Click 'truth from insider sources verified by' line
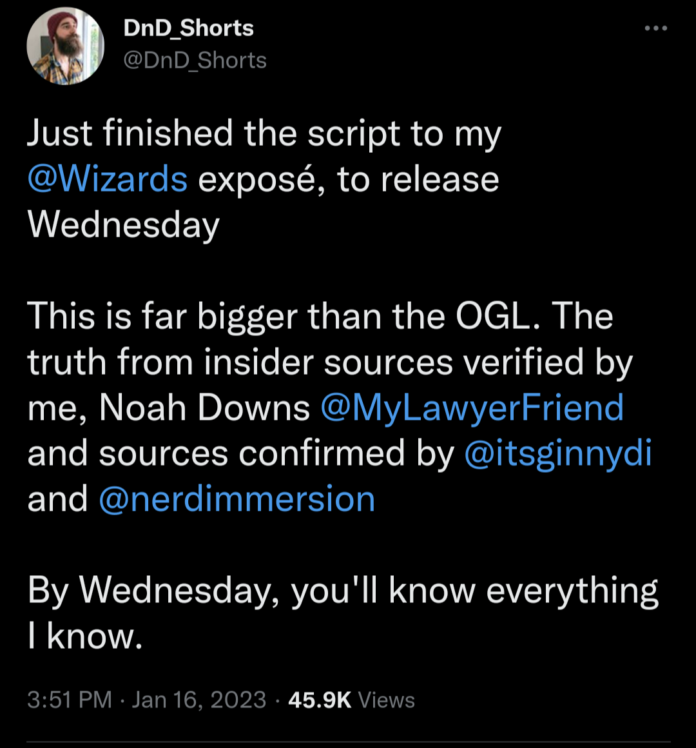696x748 pixels. [x=330, y=362]
